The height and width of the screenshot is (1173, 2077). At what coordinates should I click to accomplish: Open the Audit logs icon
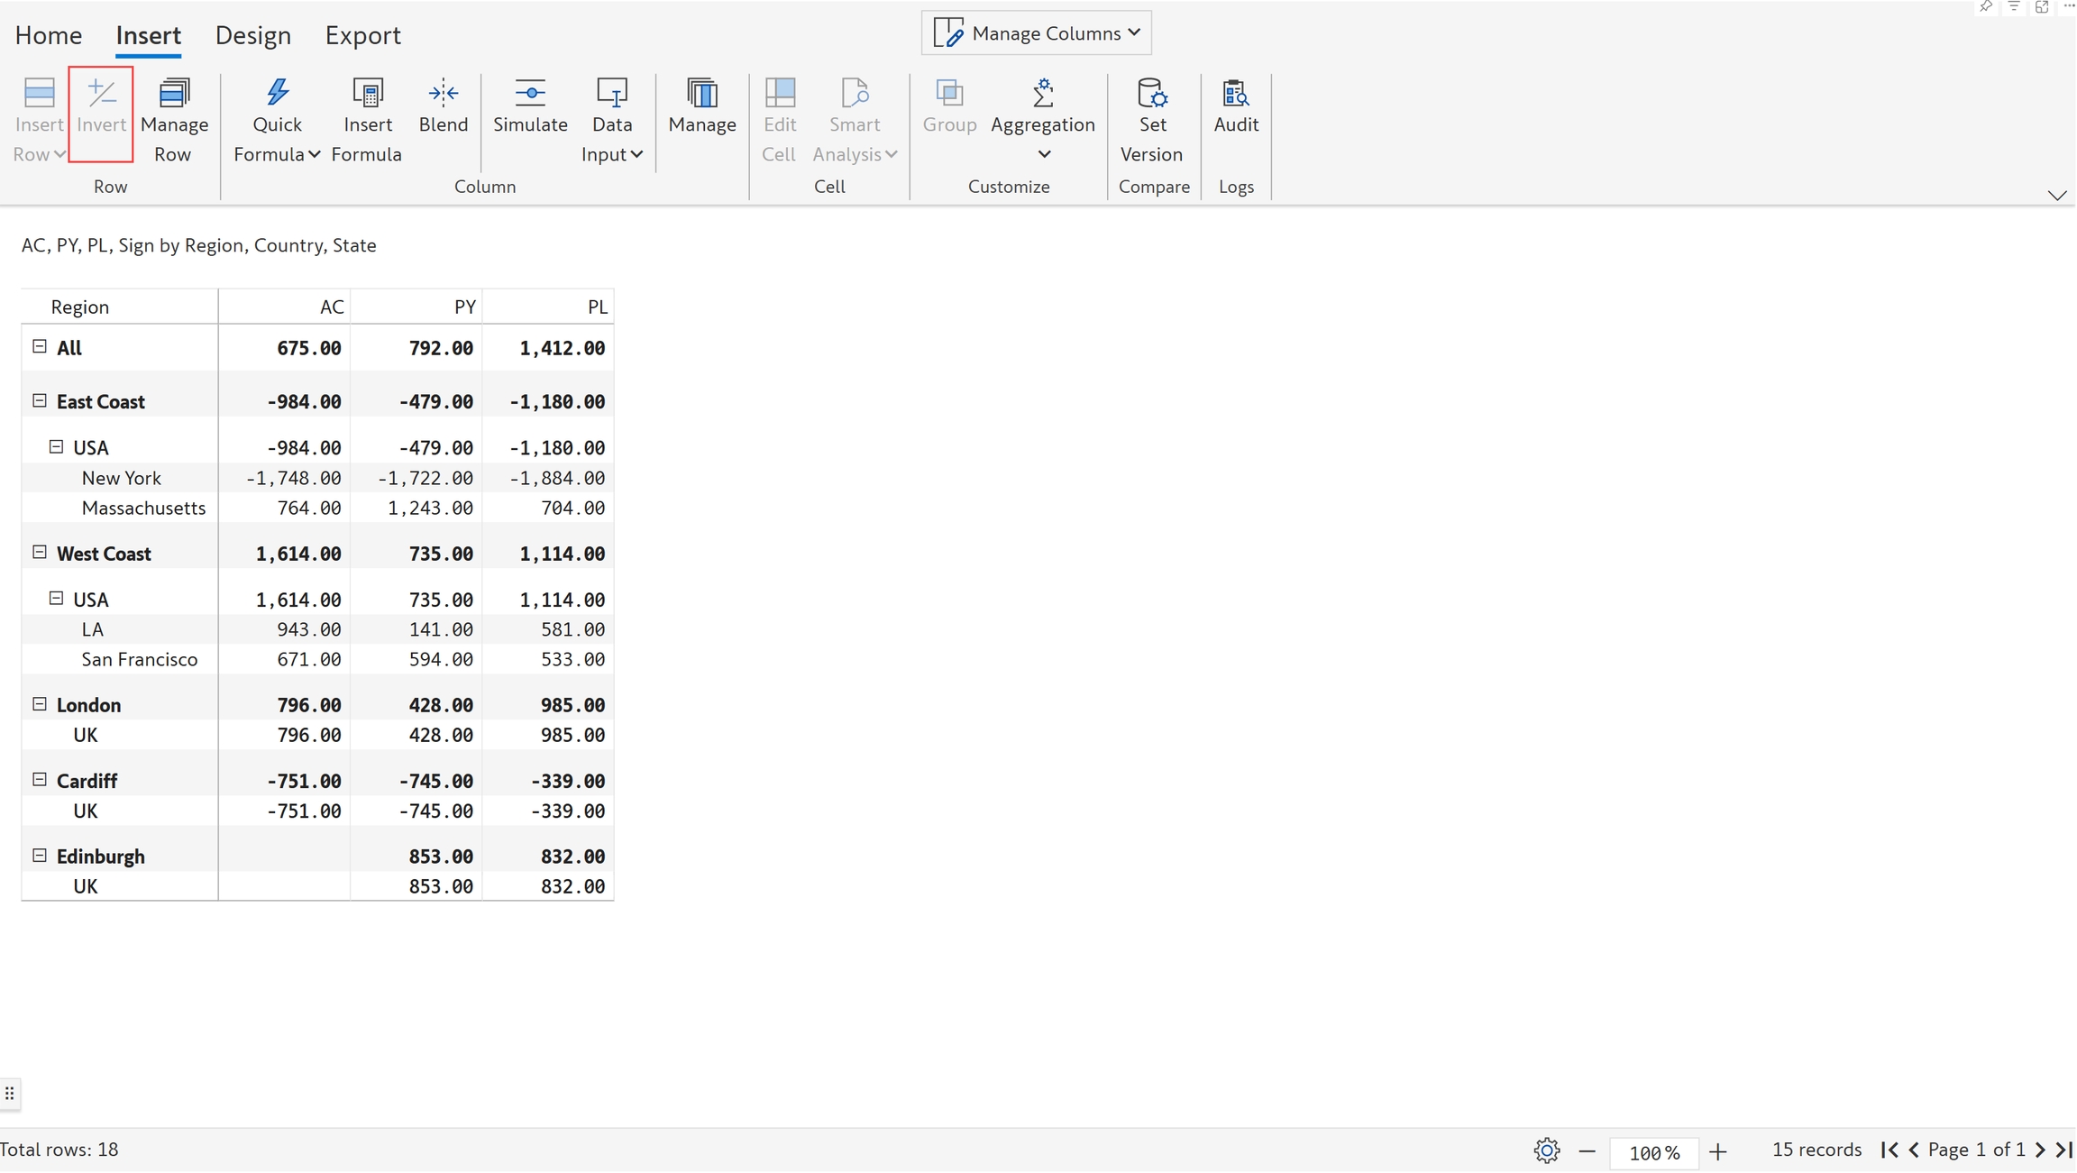pyautogui.click(x=1235, y=94)
